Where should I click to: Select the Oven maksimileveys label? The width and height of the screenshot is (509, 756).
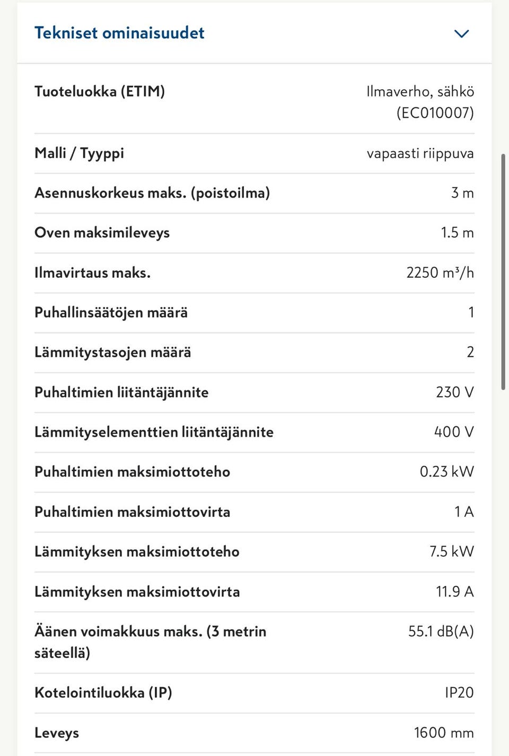coord(102,233)
